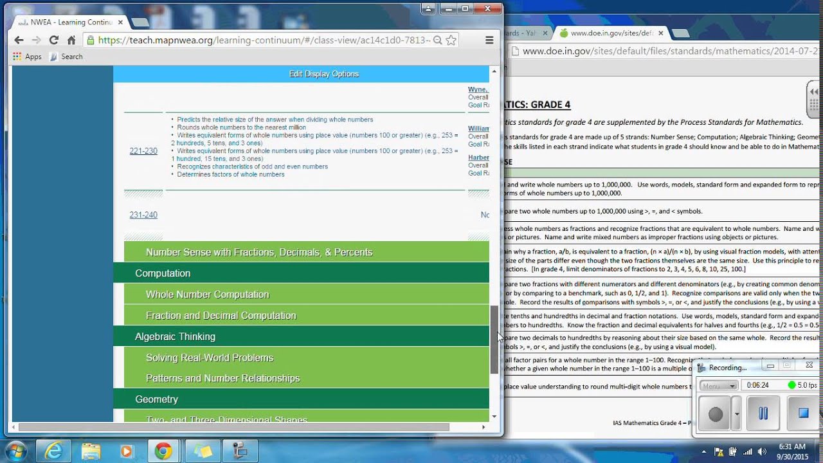Open the Apps bookmark shortcut

27,57
